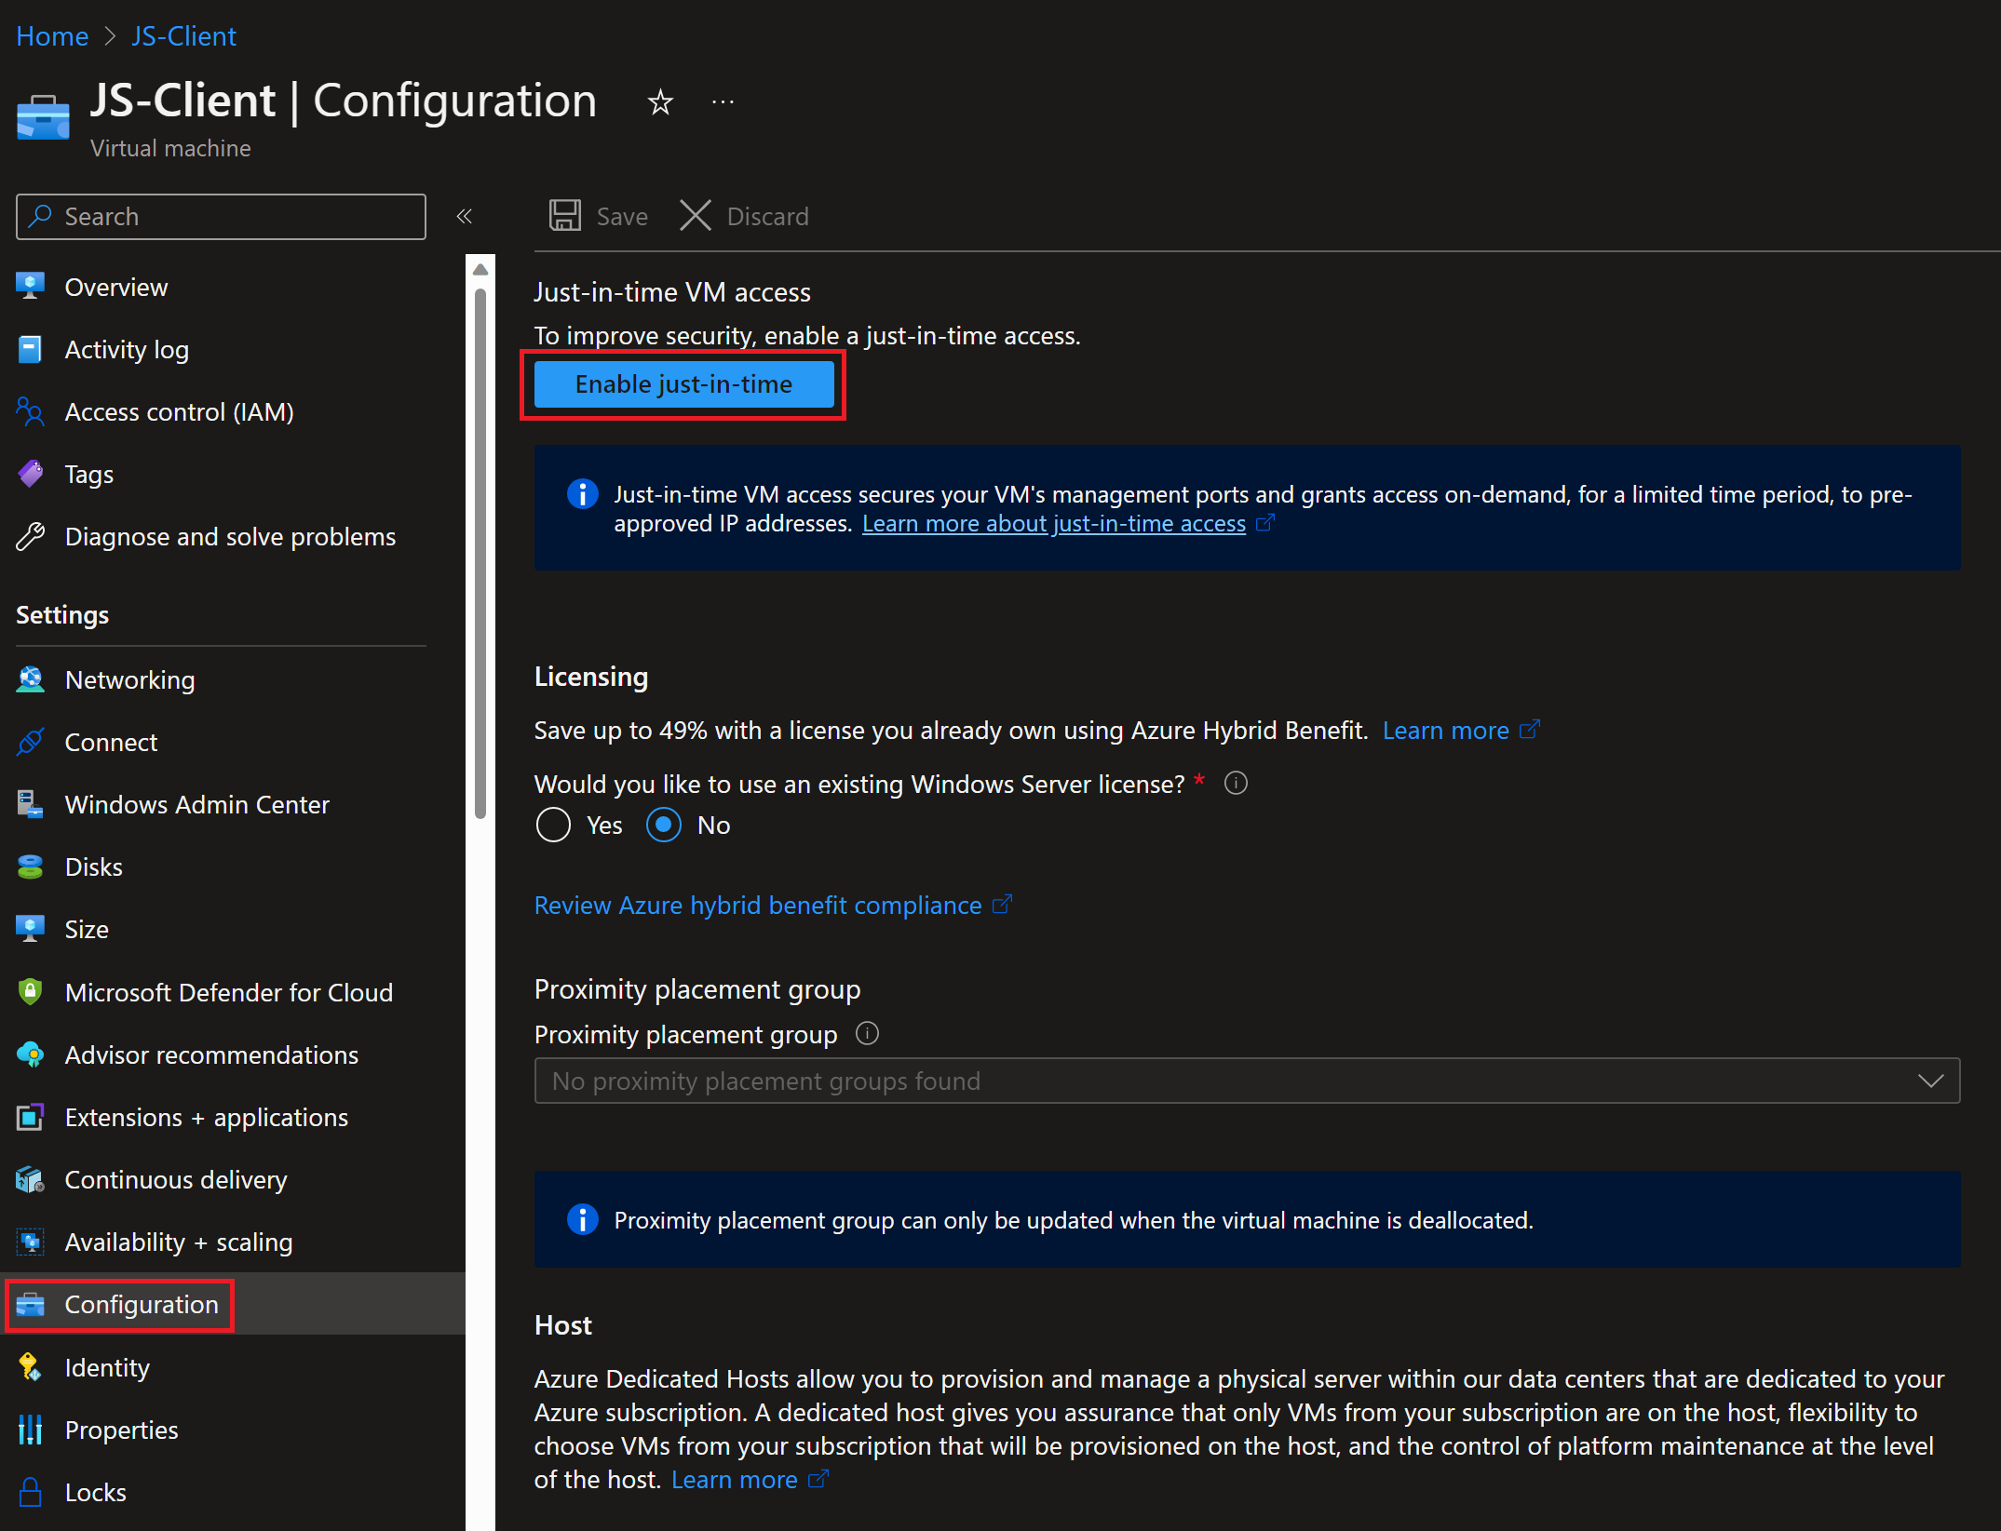Open Learn more link under Host section
Screen dimensions: 2001x1531
pyautogui.click(x=735, y=1480)
